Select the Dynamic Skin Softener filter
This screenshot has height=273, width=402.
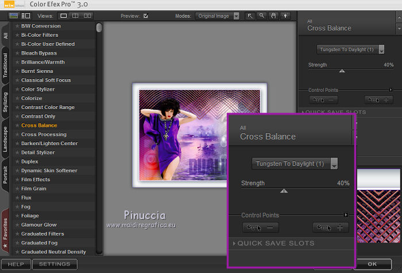coord(49,170)
